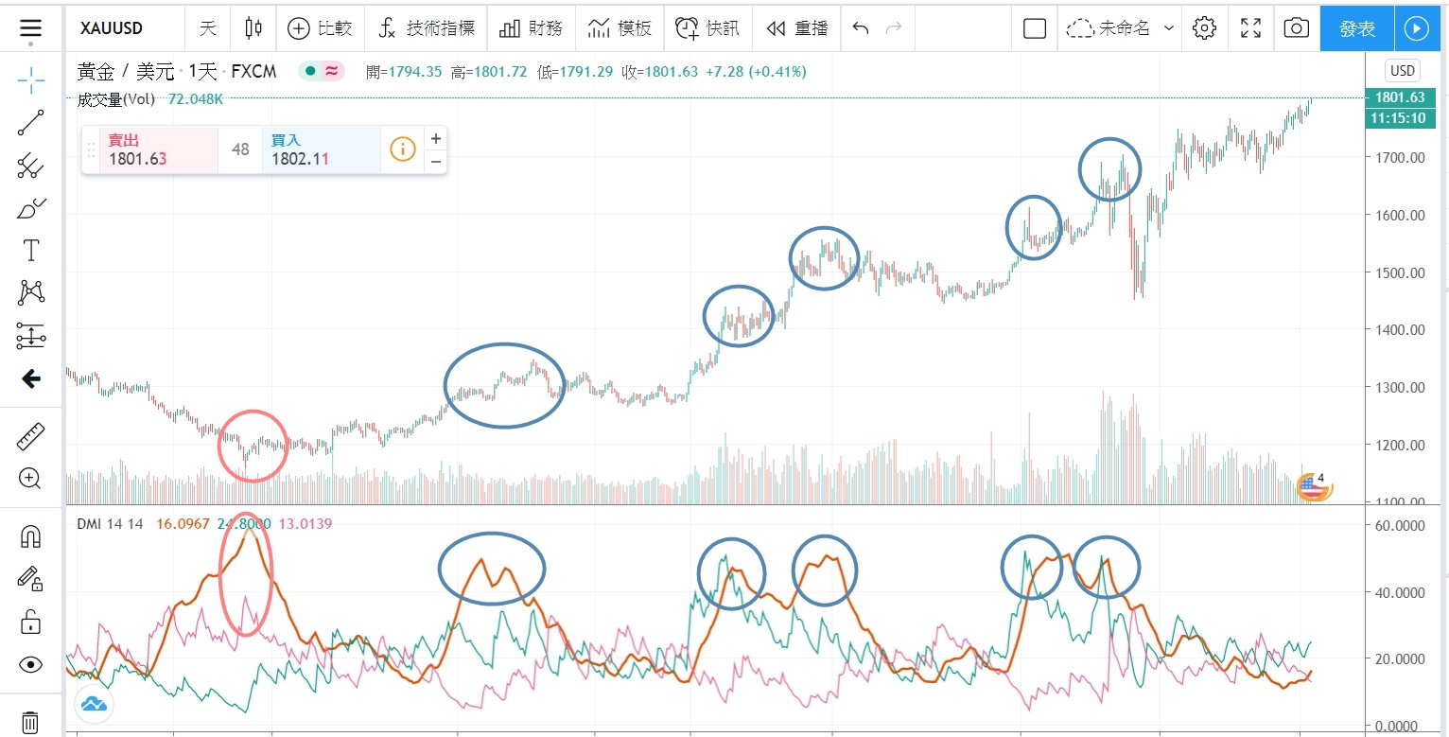Select the DMI 14 14 indicator label

click(110, 523)
